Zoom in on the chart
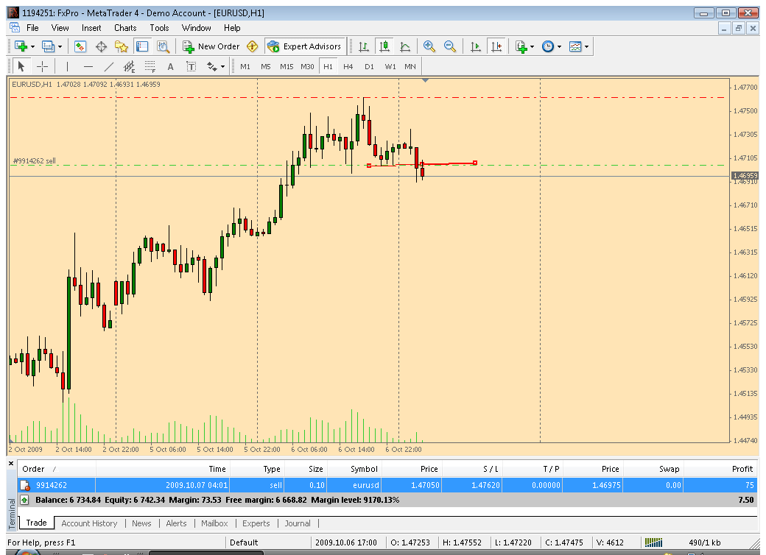 (x=429, y=46)
